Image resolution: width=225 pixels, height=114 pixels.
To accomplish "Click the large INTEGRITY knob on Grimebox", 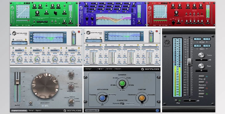I will click(x=45, y=86).
